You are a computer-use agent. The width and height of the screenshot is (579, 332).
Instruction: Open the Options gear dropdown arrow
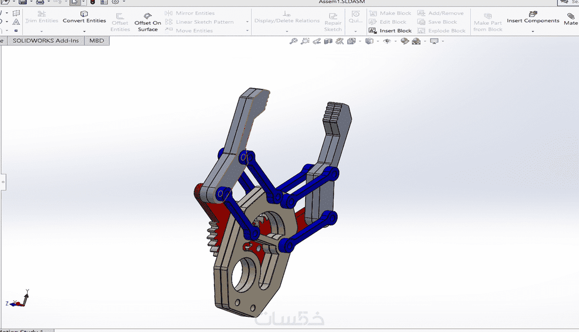(x=124, y=2)
